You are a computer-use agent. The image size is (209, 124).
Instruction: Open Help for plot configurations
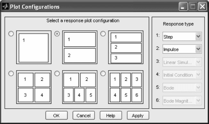[111, 115]
